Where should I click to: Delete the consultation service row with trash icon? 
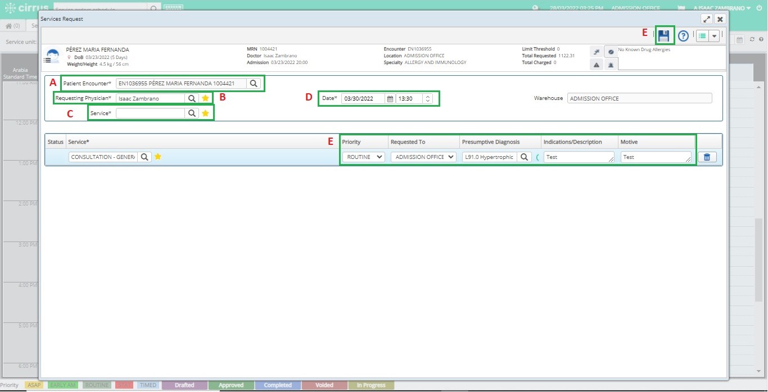pyautogui.click(x=707, y=157)
